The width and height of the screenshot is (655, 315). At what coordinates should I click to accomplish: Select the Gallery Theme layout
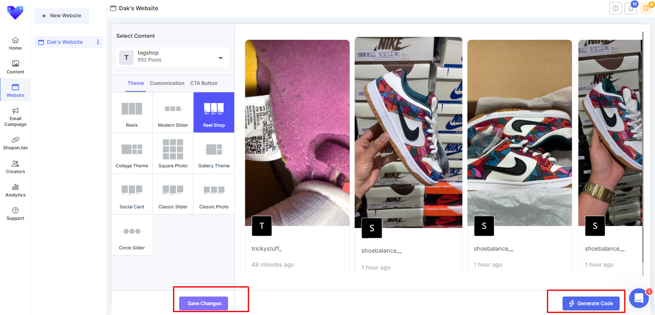pyautogui.click(x=214, y=153)
